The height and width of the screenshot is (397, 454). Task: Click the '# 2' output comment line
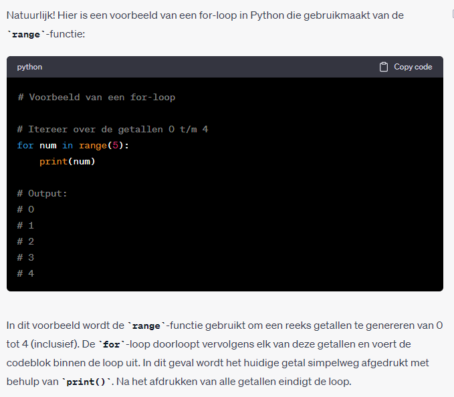(25, 241)
